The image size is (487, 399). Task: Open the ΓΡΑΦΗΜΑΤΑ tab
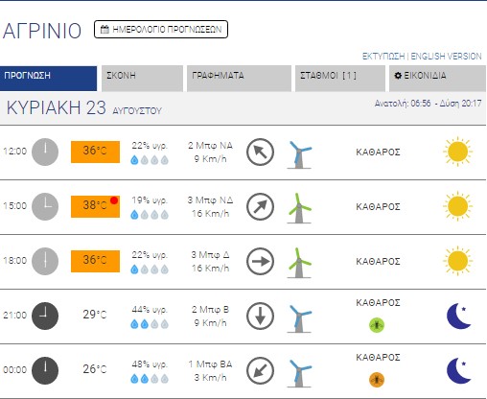239,79
